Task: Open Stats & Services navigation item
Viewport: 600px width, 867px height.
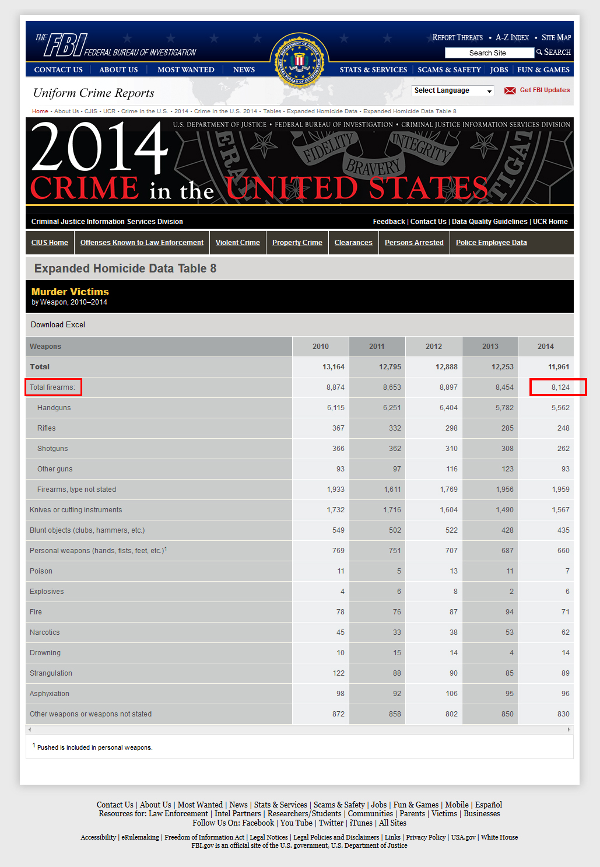Action: (373, 70)
